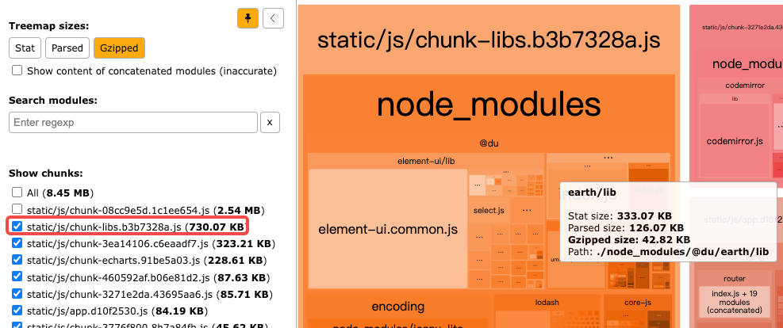Screen dimensions: 783x328
Task: Click the 730.07 KB size value
Action: click(216, 227)
